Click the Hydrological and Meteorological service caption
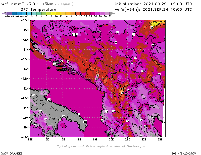Image resolution: width=201 pixels, height=155 pixels. [100, 146]
